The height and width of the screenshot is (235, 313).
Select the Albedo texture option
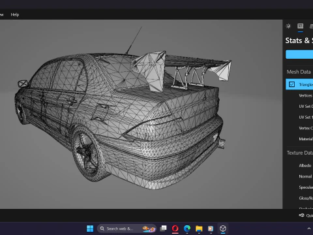[305, 166]
